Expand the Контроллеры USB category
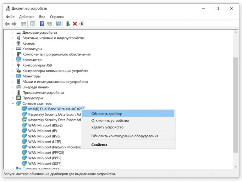Viewport: 242px width, 182px height. [x=13, y=65]
